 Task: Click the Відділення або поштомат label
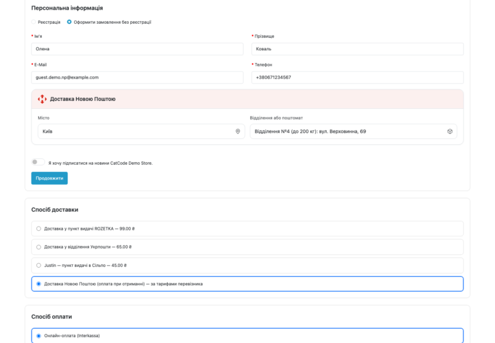tap(277, 118)
